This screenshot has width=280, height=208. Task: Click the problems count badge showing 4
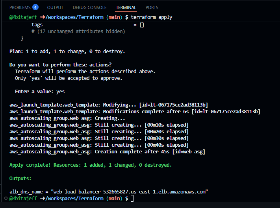coord(35,7)
